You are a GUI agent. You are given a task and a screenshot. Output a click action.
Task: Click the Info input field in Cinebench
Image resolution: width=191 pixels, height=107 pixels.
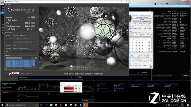pyautogui.click(x=24, y=51)
